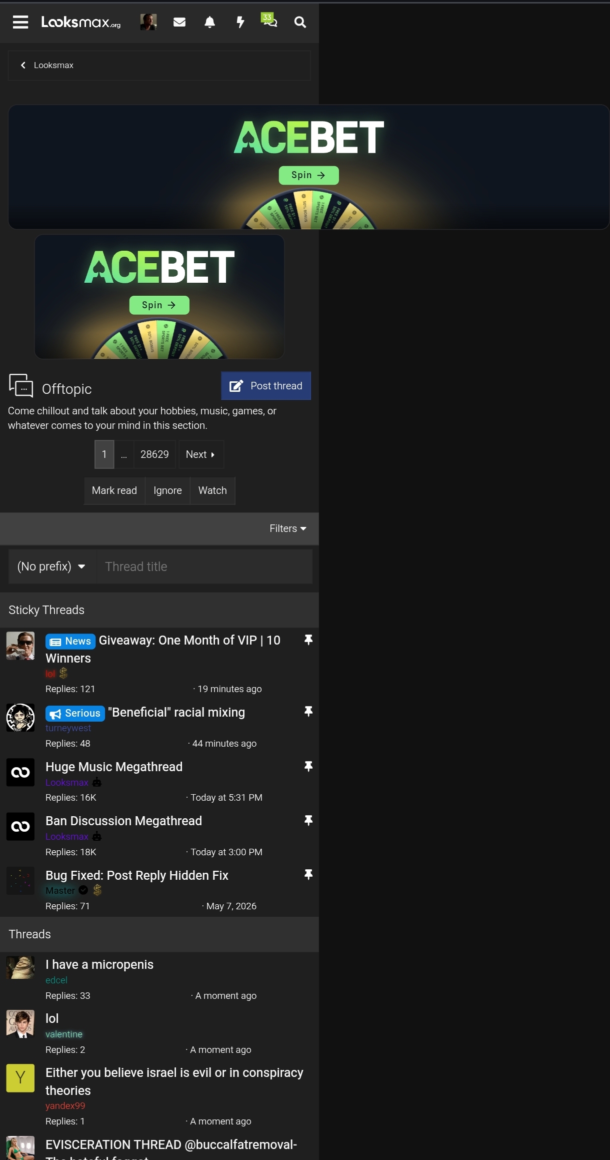Screen dimensions: 610x1160
Task: Click the pin icon on Ban Discussion Megathread
Action: (x=308, y=820)
